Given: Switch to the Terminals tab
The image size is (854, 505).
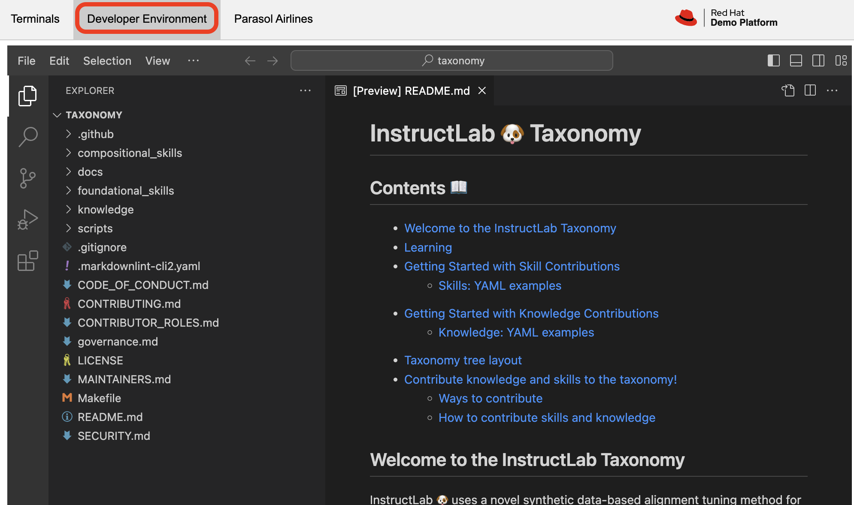Looking at the screenshot, I should click(x=35, y=19).
